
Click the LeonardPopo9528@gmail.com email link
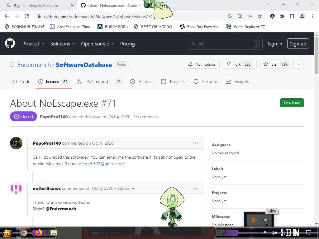click(x=95, y=164)
